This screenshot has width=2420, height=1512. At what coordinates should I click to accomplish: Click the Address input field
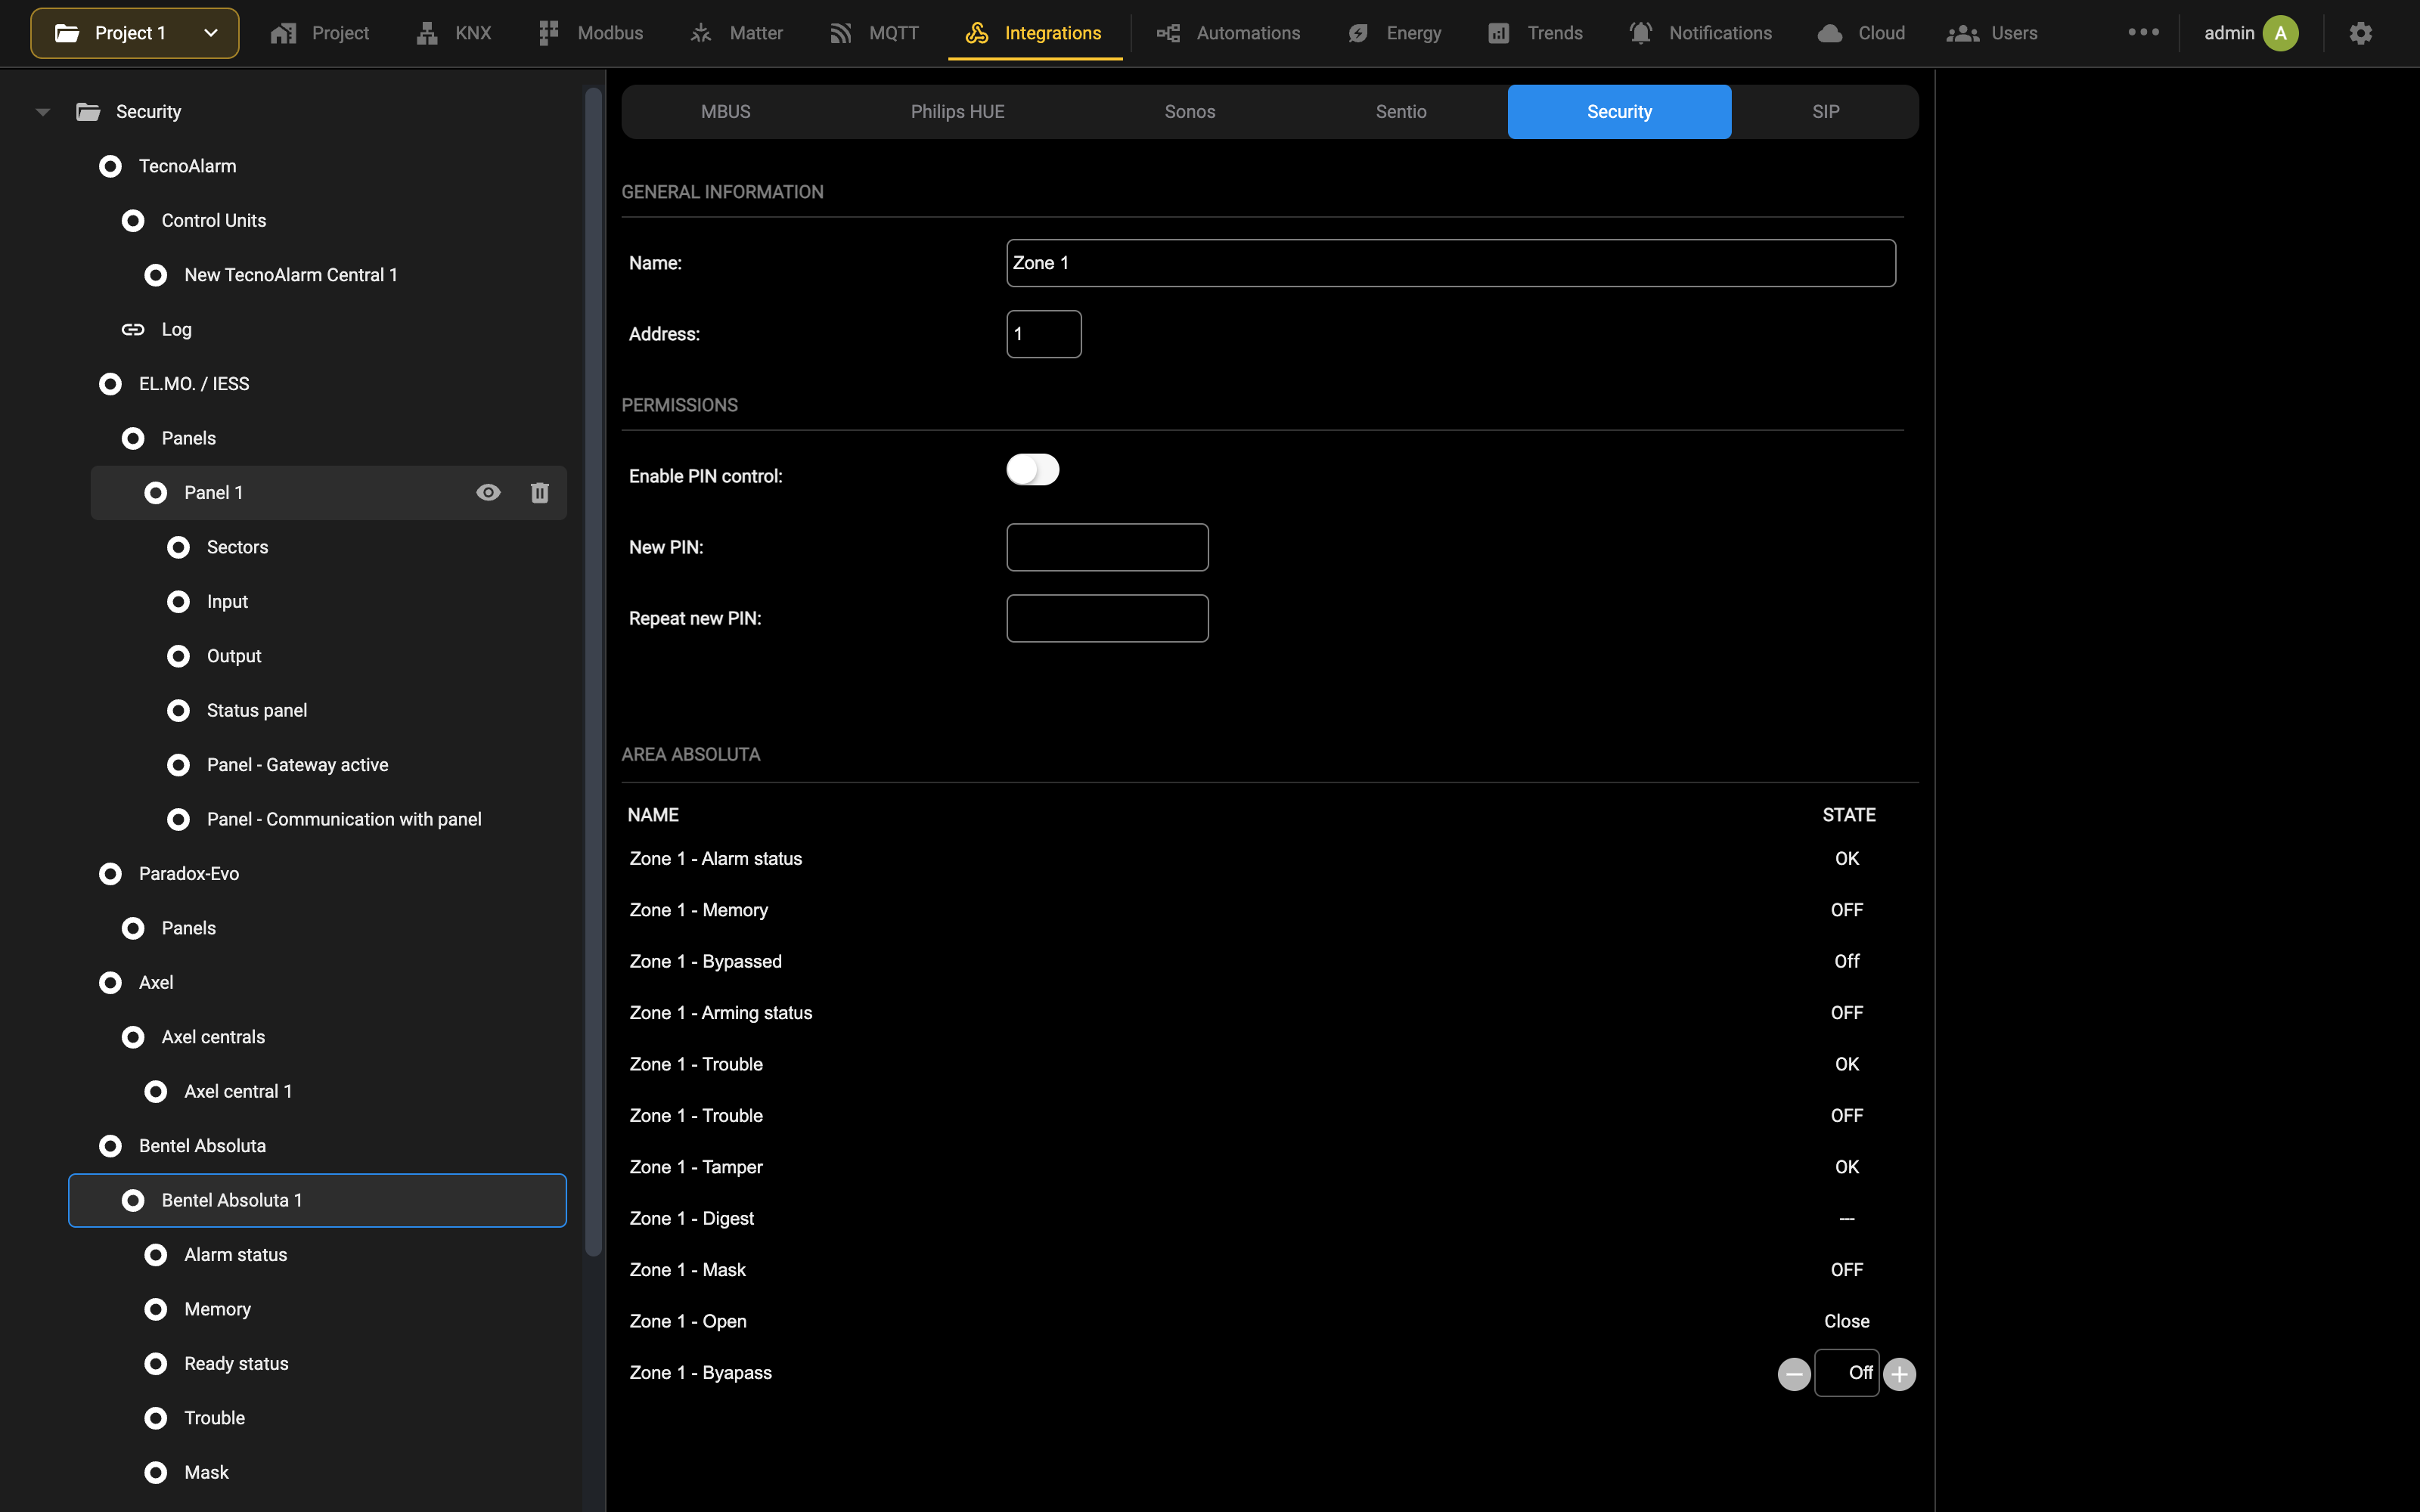1044,334
